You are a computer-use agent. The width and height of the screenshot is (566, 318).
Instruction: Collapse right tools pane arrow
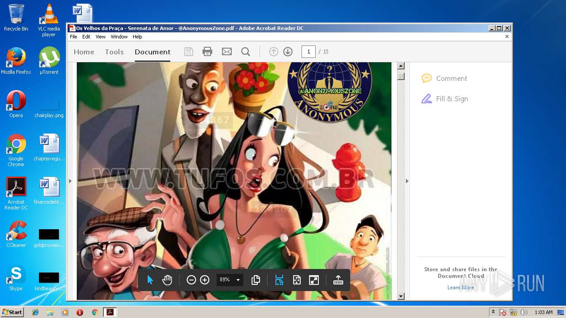tap(407, 181)
